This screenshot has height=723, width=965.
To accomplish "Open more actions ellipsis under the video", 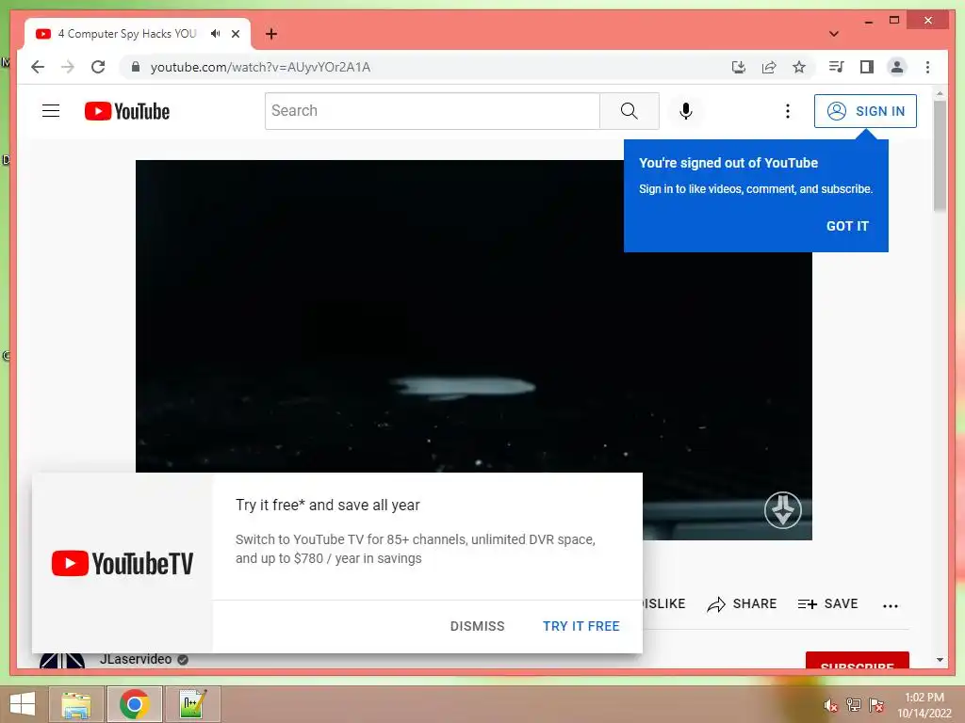I will click(890, 605).
